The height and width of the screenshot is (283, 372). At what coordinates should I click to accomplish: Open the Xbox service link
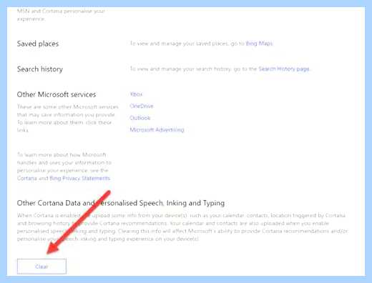click(136, 94)
